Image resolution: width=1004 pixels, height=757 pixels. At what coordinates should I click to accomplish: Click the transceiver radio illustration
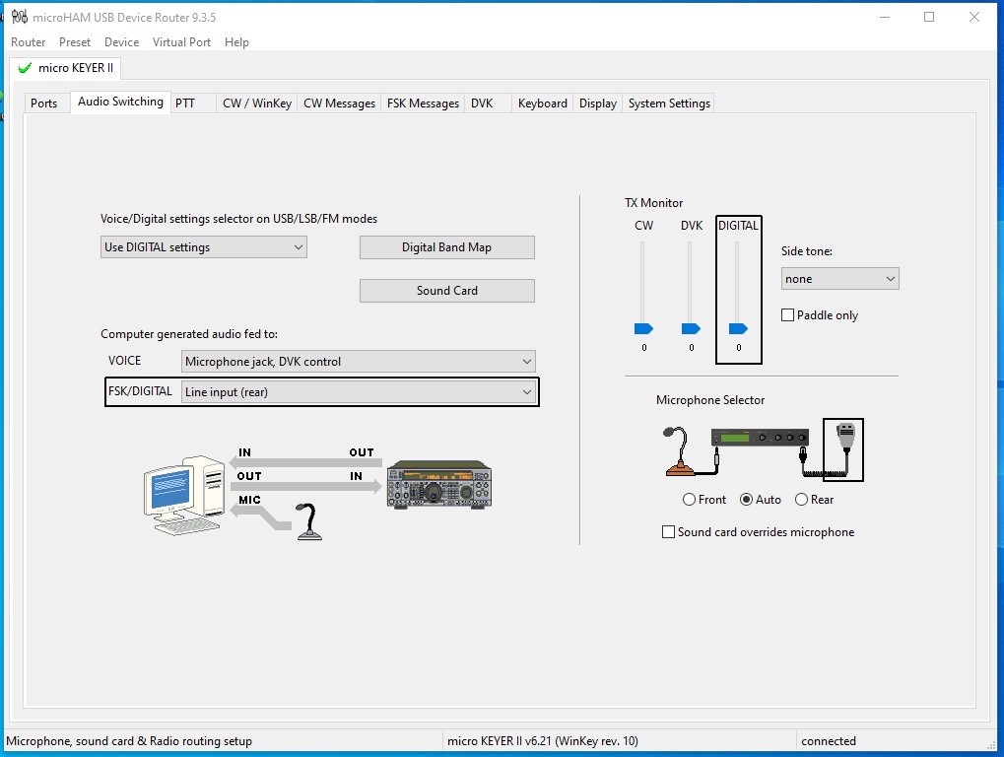tap(439, 484)
